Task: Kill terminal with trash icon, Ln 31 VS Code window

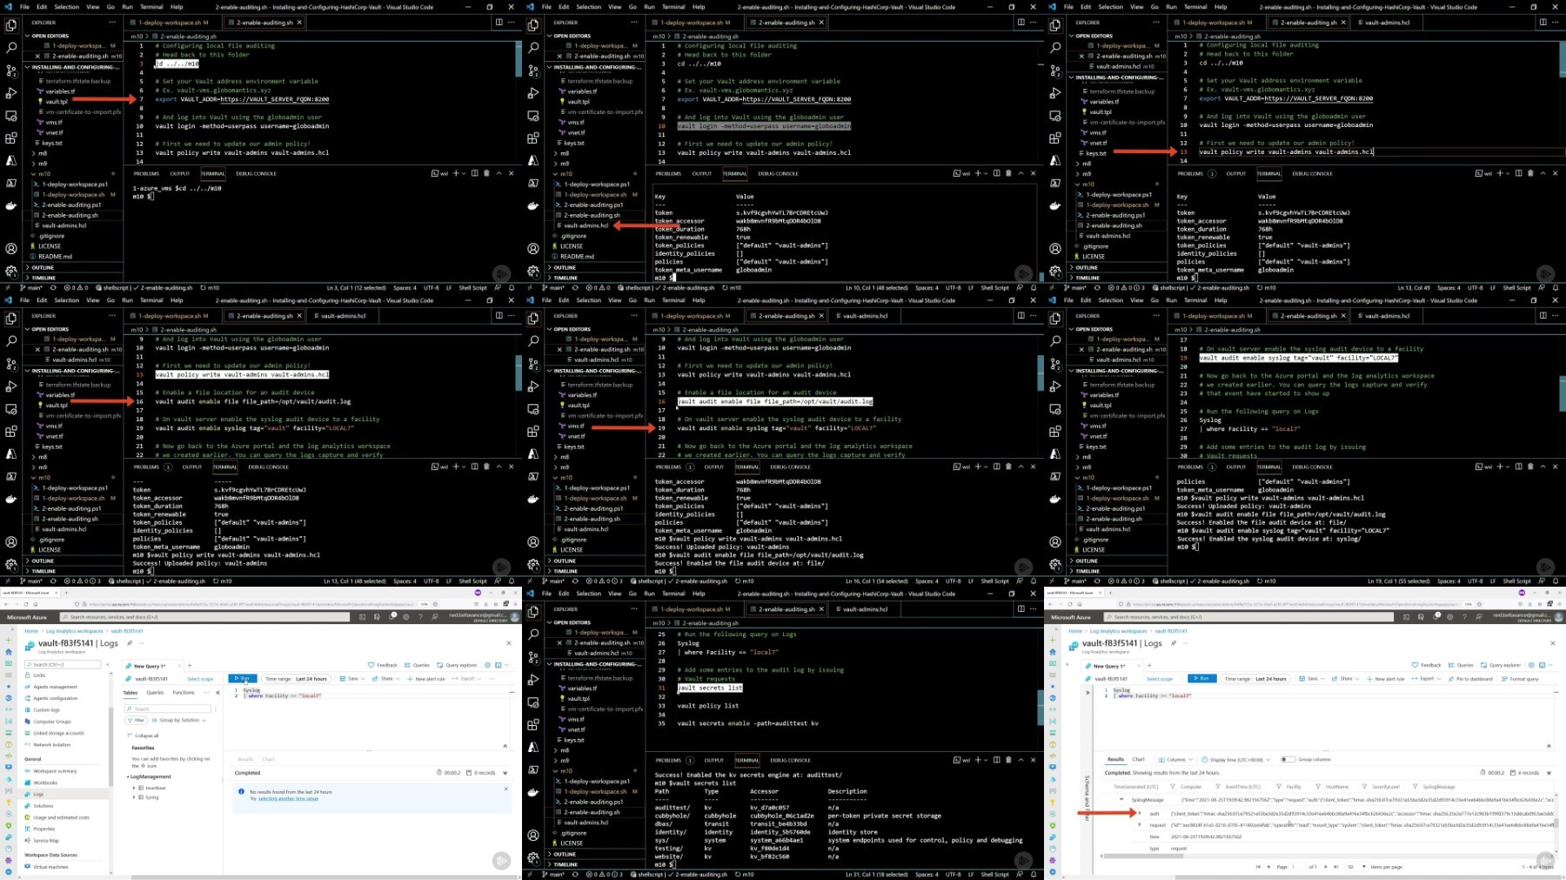Action: coord(1008,760)
